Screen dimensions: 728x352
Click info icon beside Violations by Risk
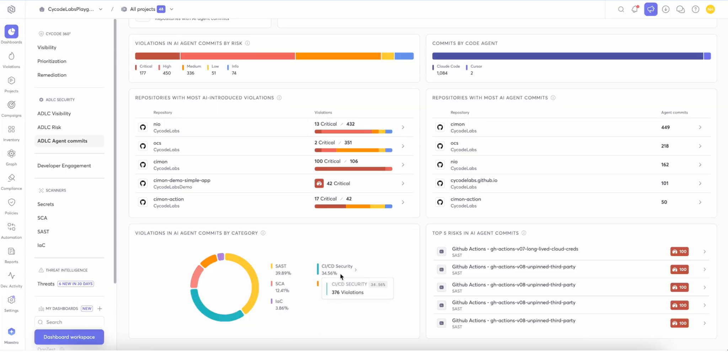click(247, 43)
